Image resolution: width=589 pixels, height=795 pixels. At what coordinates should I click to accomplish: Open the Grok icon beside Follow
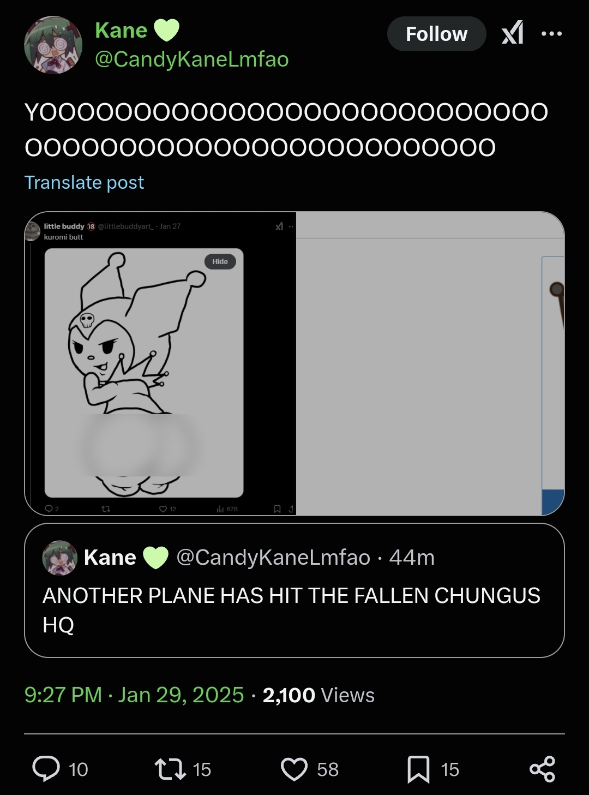[x=513, y=33]
